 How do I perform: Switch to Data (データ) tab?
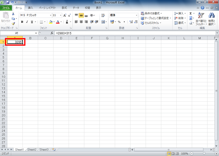point(76,8)
